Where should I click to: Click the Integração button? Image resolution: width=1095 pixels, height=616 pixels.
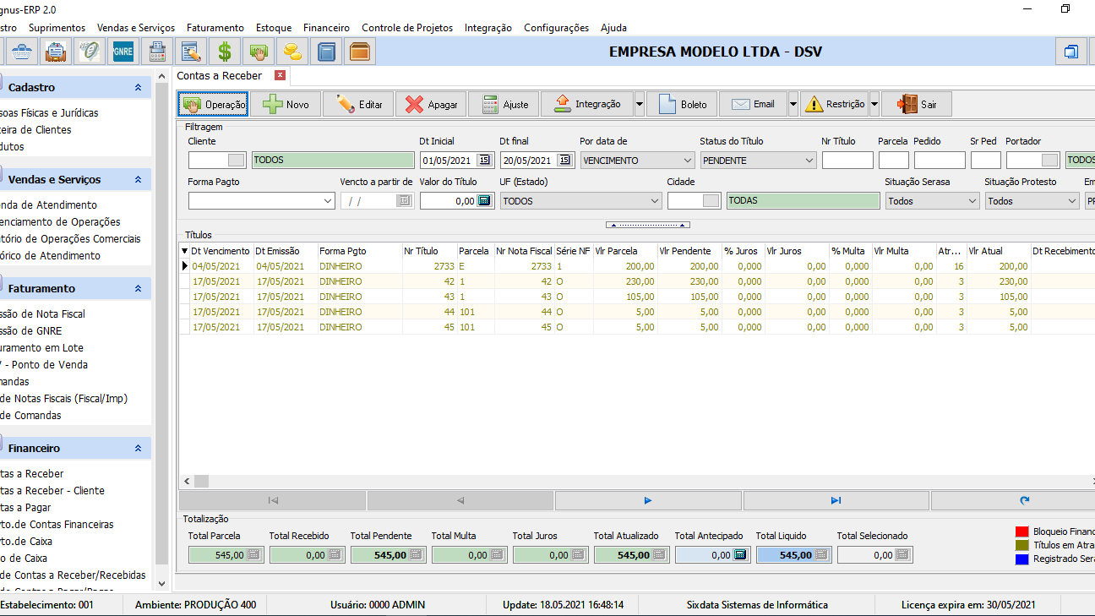587,105
